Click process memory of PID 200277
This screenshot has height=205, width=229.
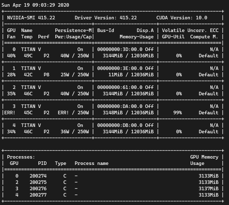point(209,195)
